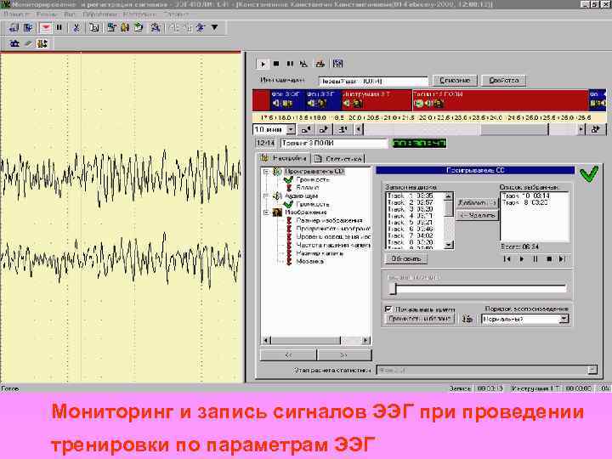Image resolution: width=612 pixels, height=459 pixels.
Task: Toggle the red mark next to Размер изображения
Action: [x=289, y=220]
